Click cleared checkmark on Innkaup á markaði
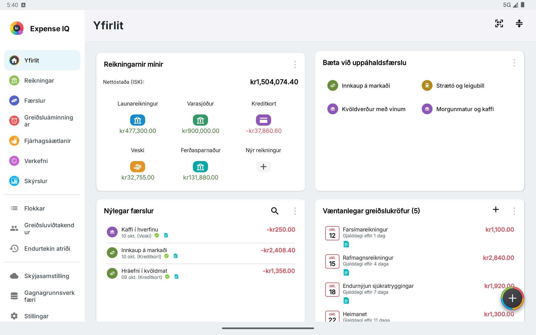Screen dimensions: 536x335 tap(166, 256)
